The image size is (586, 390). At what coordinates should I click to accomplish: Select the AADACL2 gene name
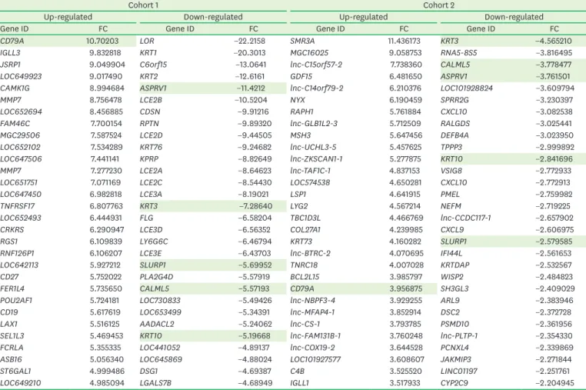(x=157, y=324)
